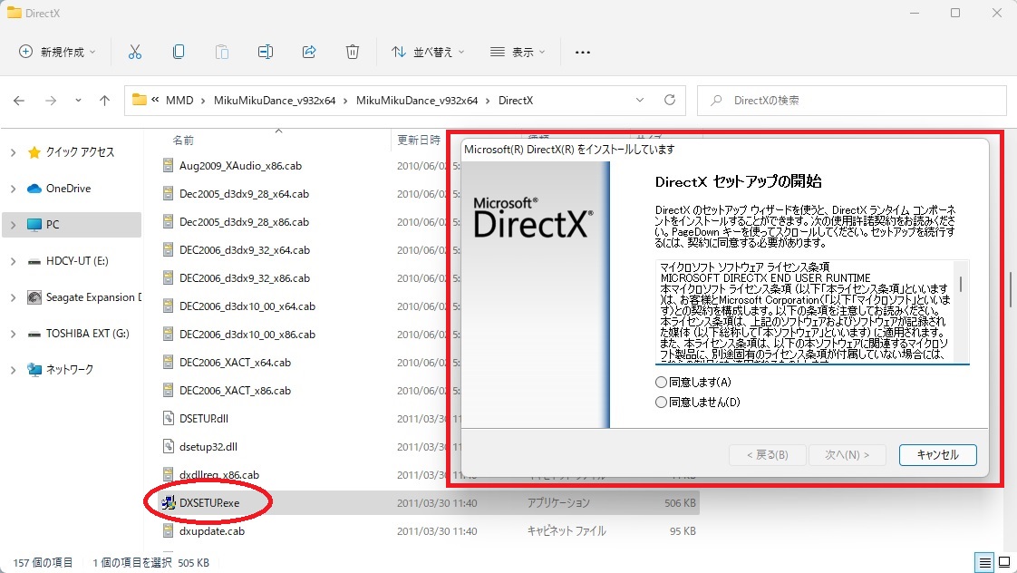Click the Seagate Expansion drive icon
The height and width of the screenshot is (573, 1017).
point(34,297)
